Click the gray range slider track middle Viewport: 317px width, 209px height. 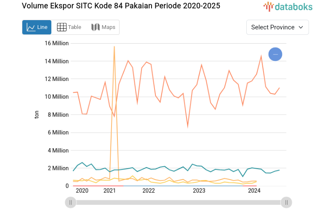(x=178, y=202)
